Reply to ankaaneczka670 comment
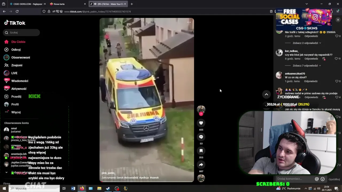This screenshot has height=192, width=342. [311, 81]
